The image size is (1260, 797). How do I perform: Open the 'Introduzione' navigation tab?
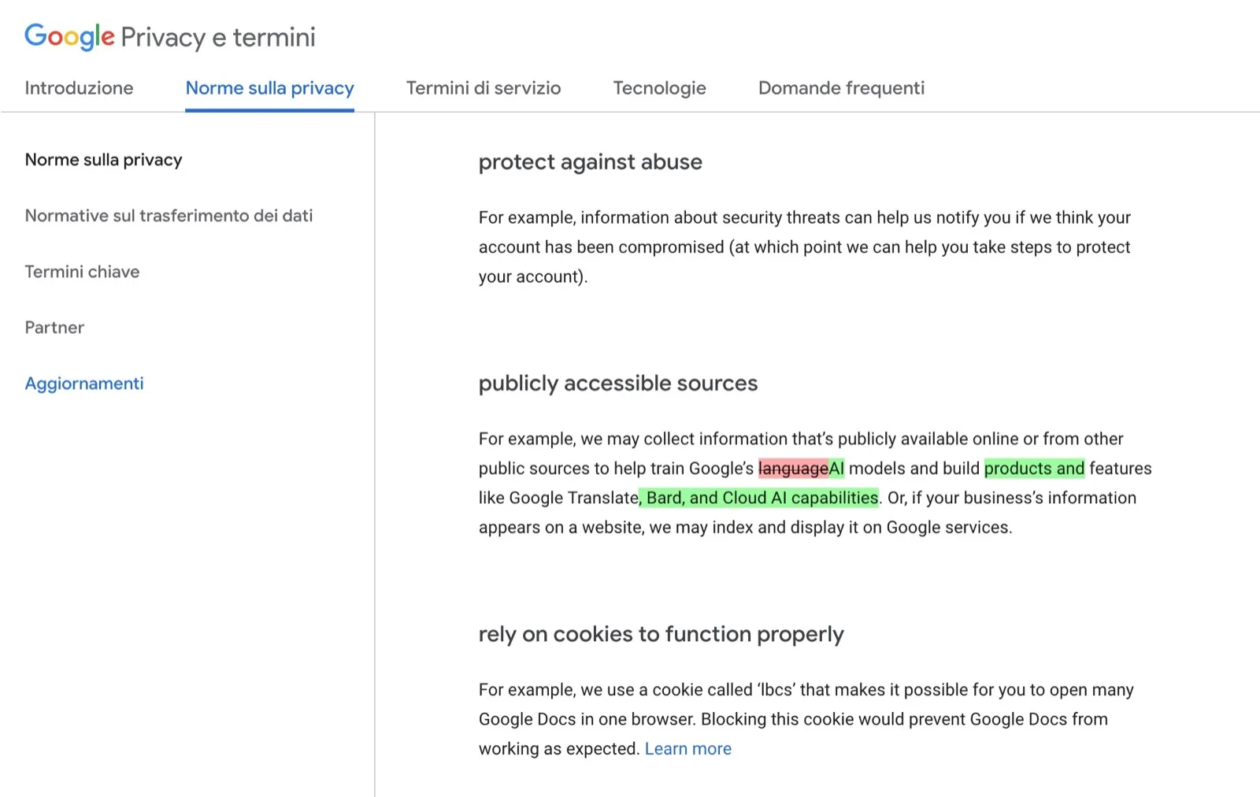click(x=79, y=88)
